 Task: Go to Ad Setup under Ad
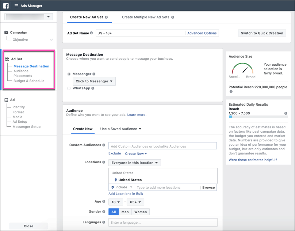[x=20, y=122]
